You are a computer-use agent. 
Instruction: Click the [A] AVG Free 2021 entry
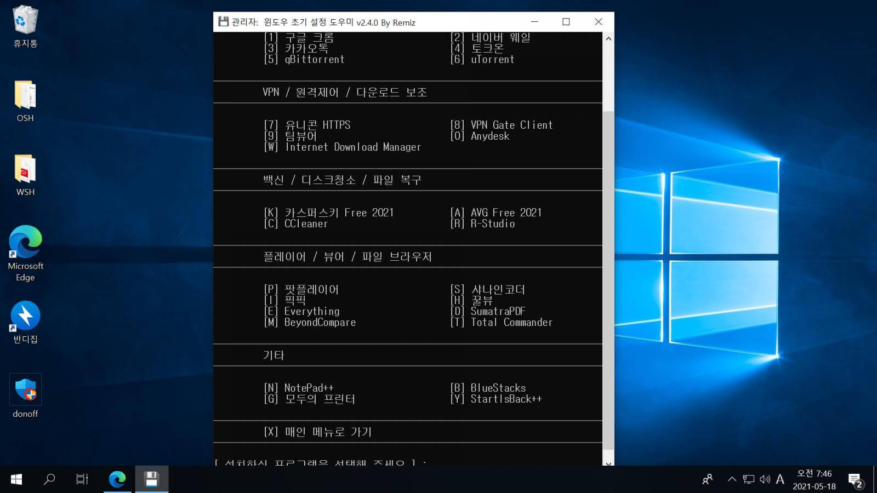496,213
